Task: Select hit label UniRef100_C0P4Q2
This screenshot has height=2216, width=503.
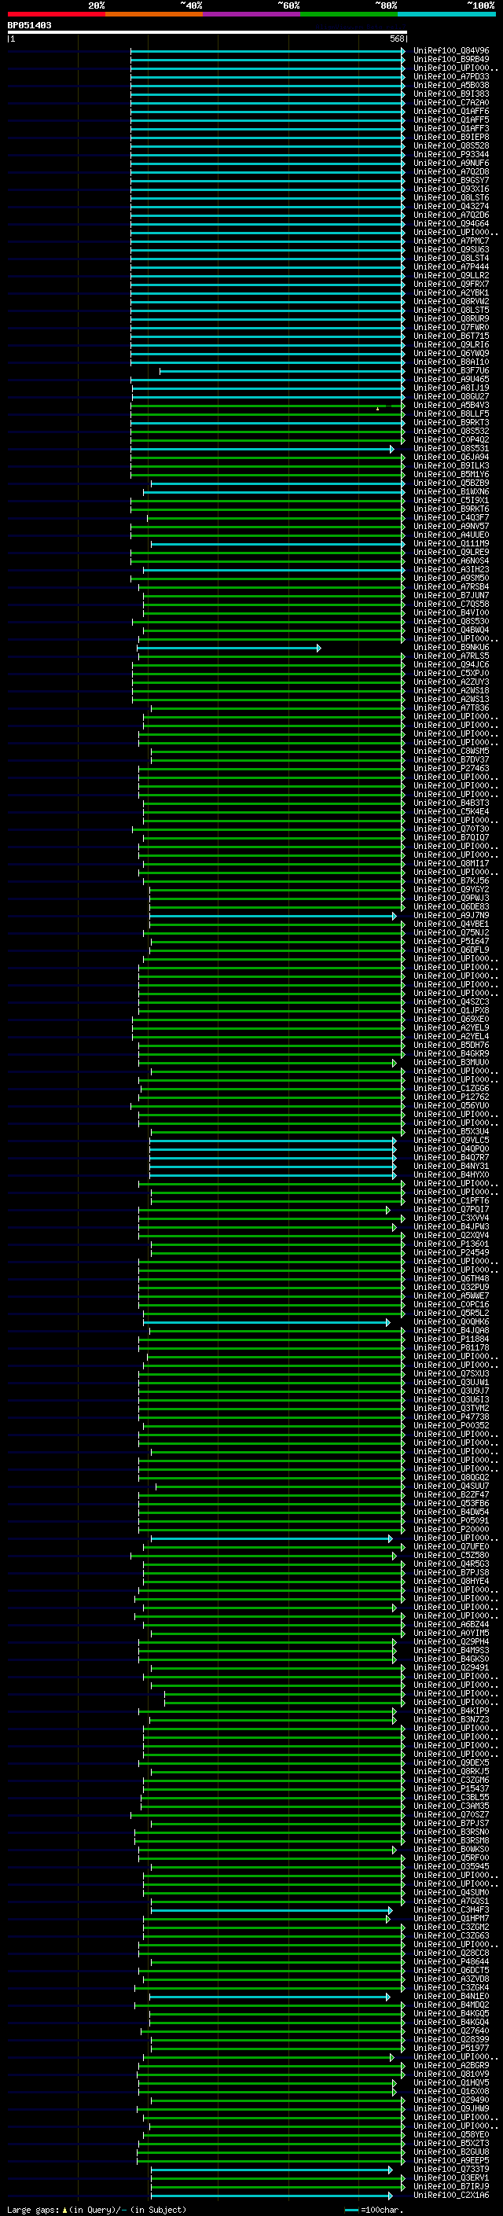Action: point(451,439)
